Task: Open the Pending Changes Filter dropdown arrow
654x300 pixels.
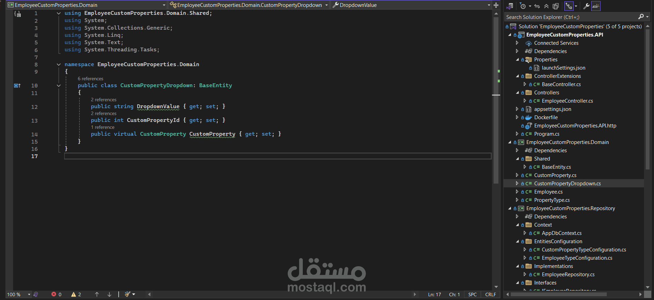Action: (x=530, y=6)
